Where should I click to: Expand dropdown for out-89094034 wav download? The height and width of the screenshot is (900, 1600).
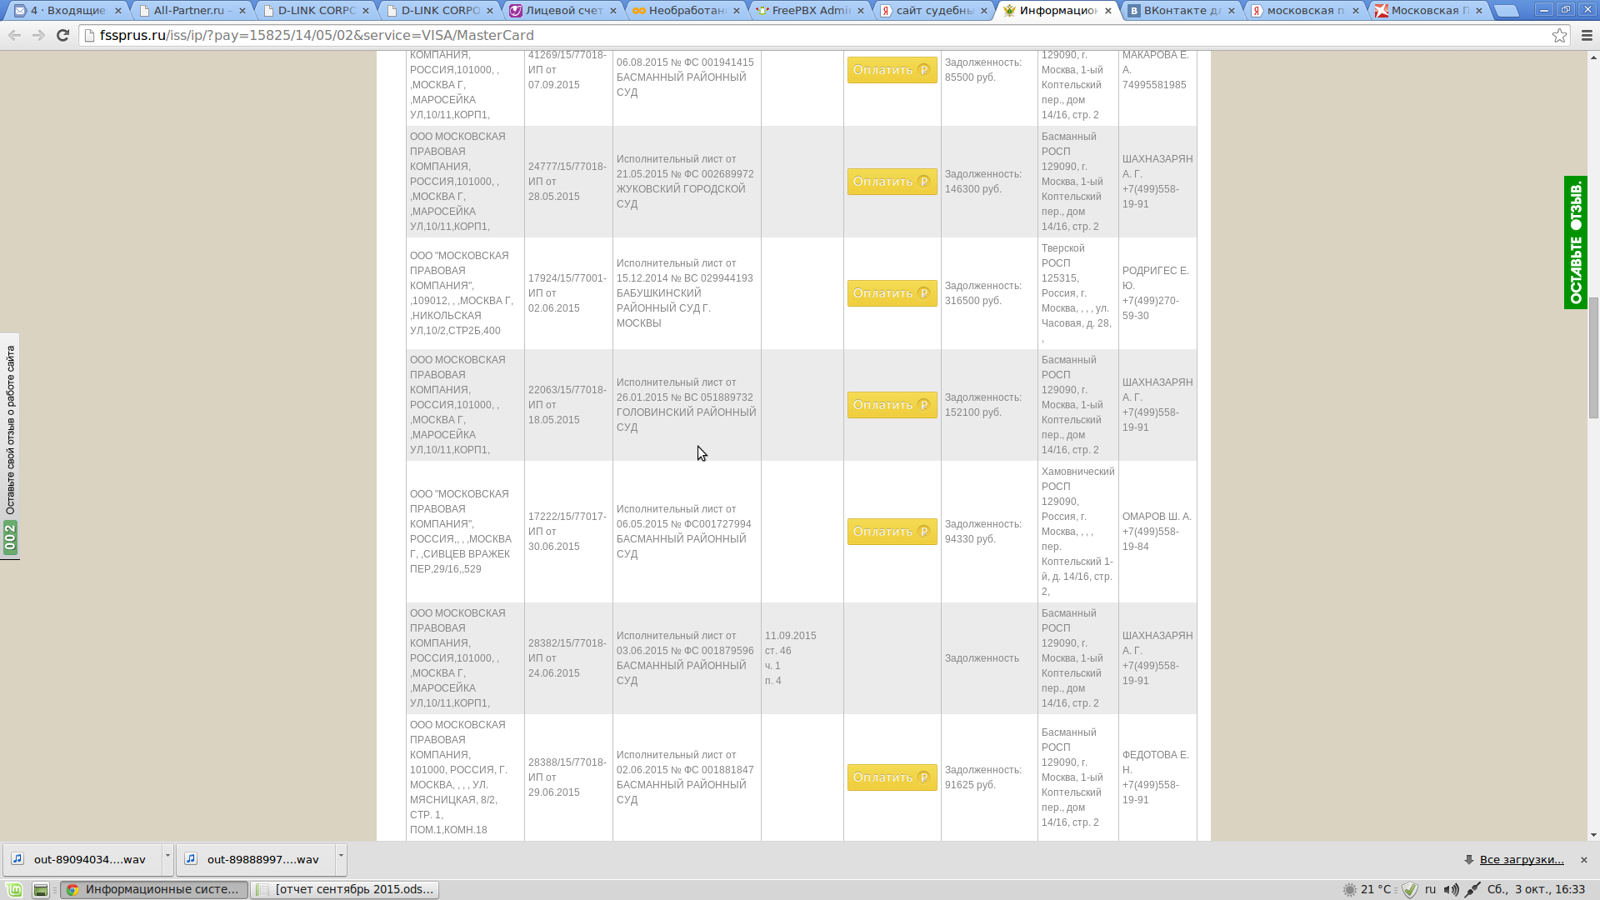pyautogui.click(x=167, y=857)
